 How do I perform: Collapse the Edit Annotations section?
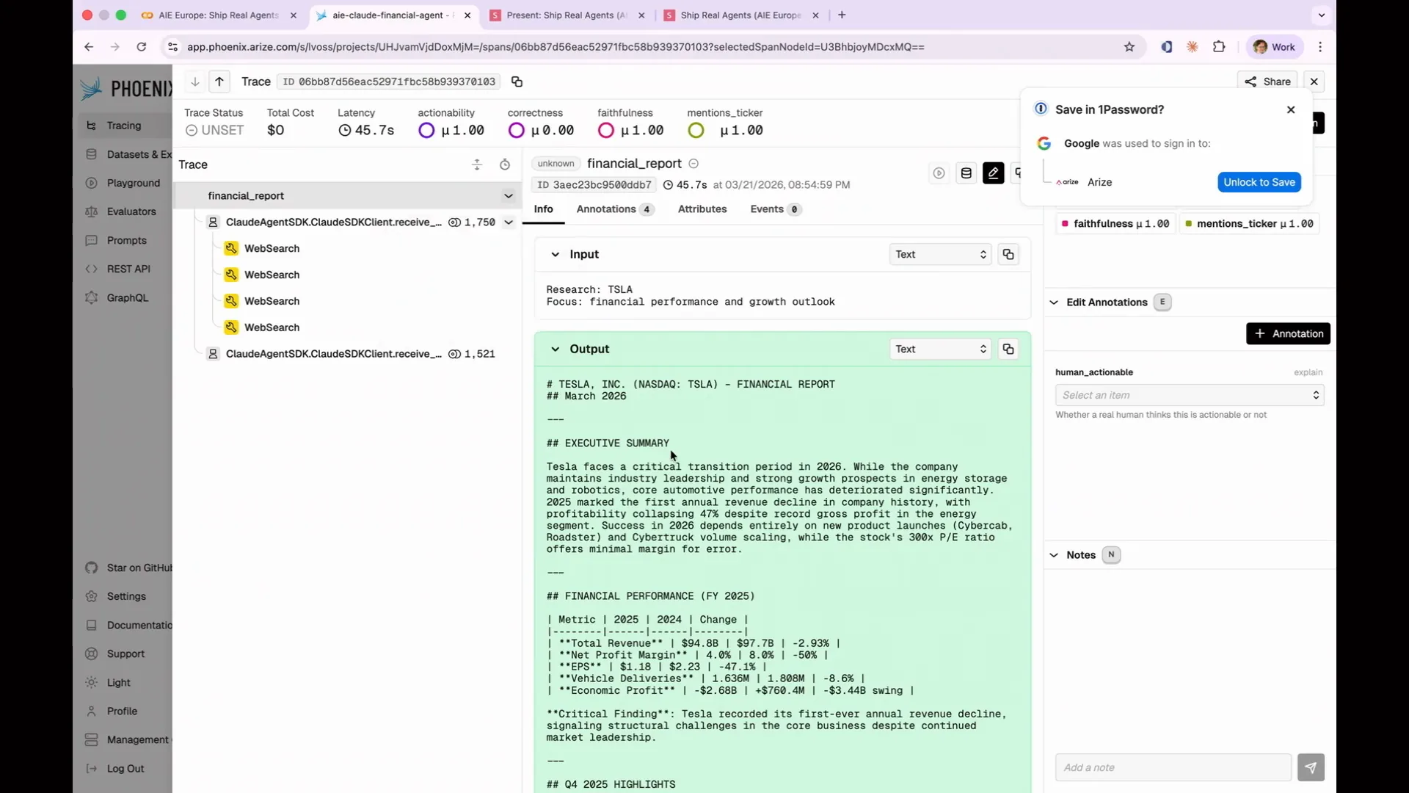click(x=1054, y=303)
